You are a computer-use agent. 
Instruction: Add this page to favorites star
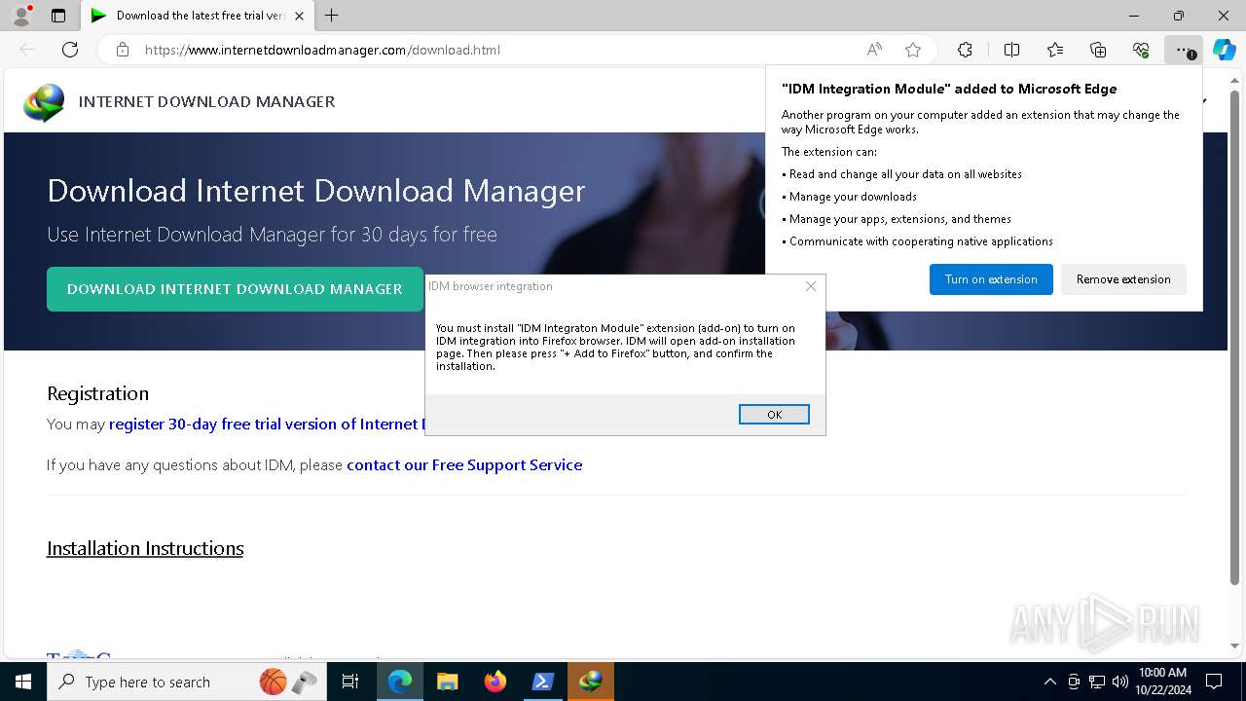point(912,50)
